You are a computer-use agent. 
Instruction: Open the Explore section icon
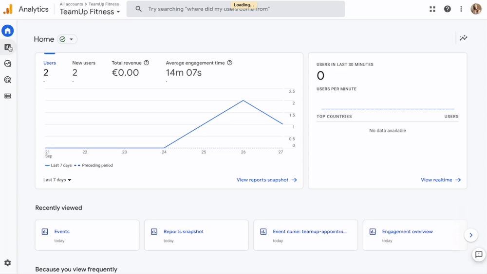[7, 64]
